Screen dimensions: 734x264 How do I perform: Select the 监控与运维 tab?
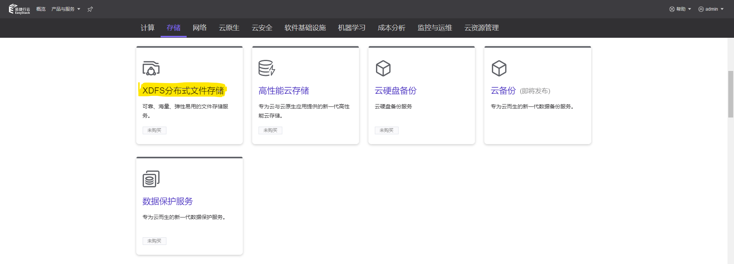pos(435,28)
